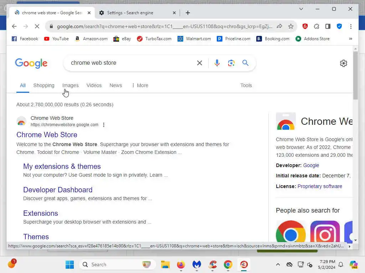Image resolution: width=365 pixels, height=273 pixels.
Task: Open a new browser tab
Action: click(x=188, y=13)
